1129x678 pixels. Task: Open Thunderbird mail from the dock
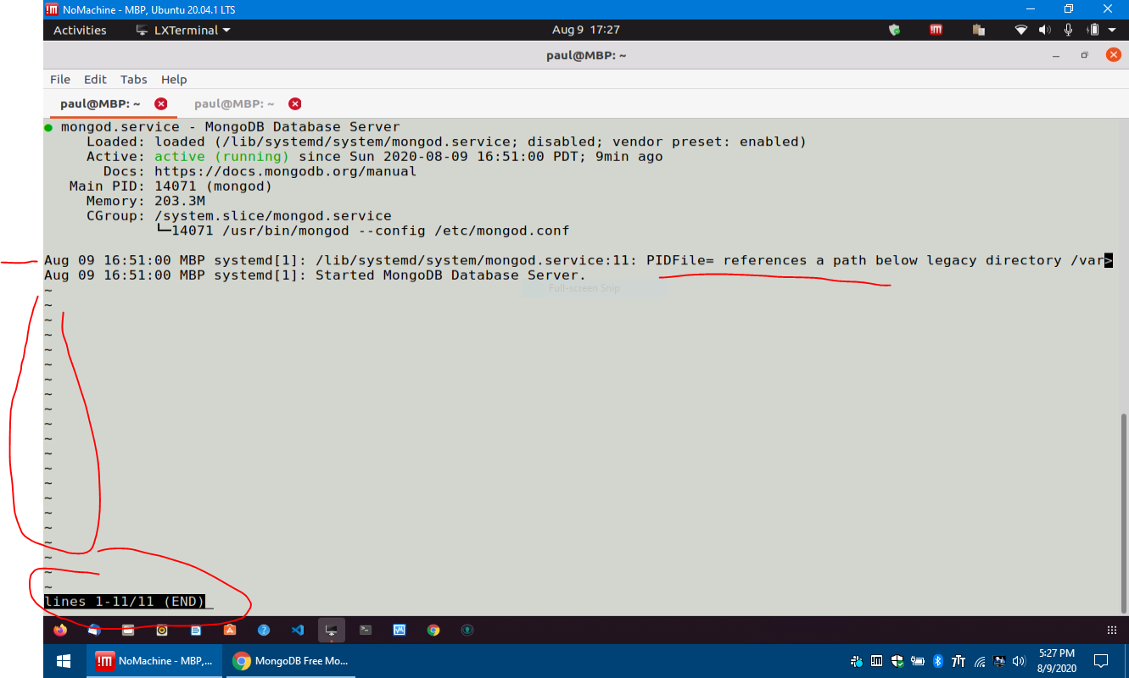coord(93,631)
